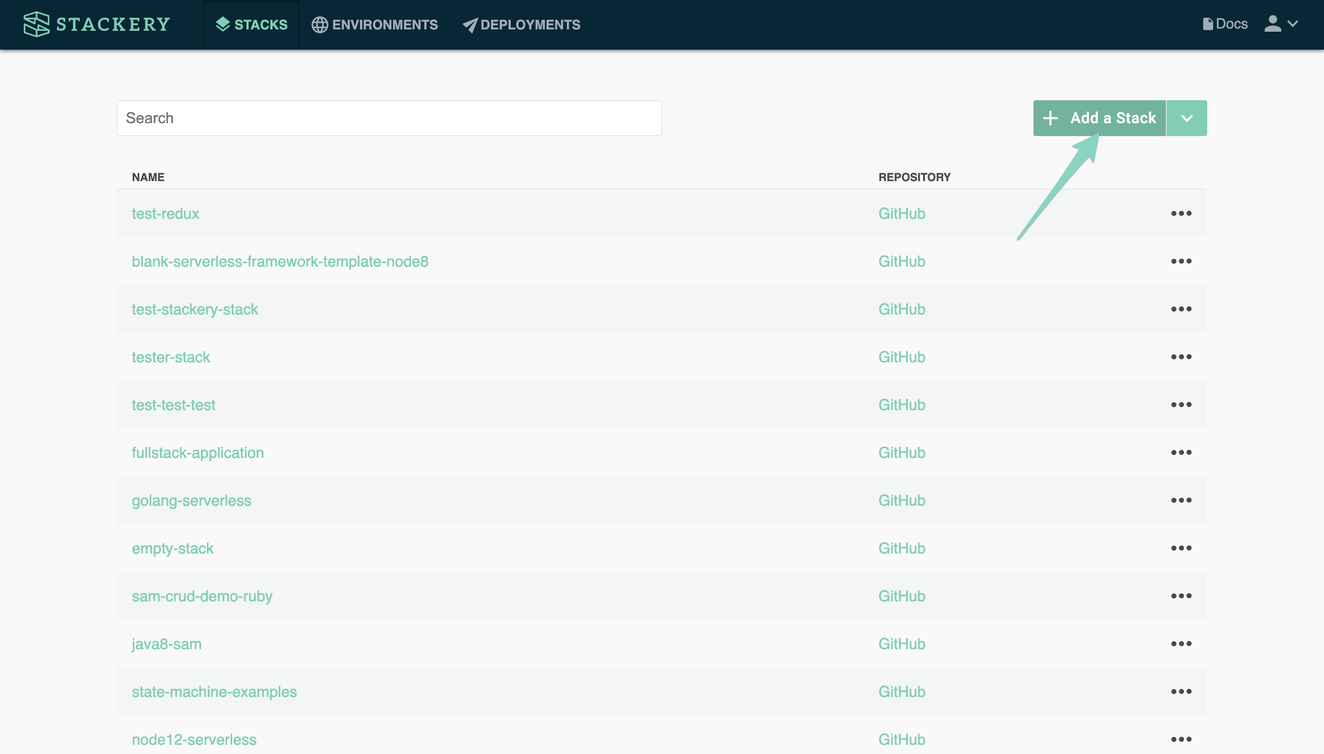Open more options for fullstack-application
This screenshot has height=754, width=1324.
click(1181, 452)
